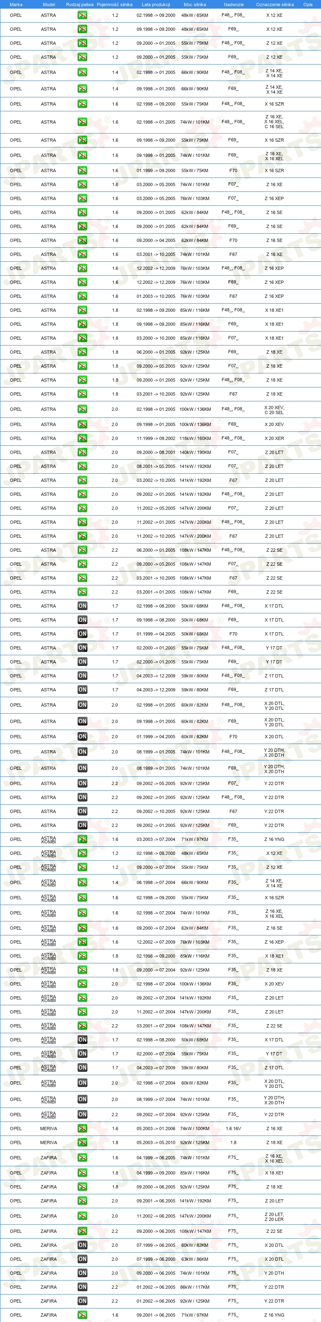Click petrol icon in ASTRA KOMBI Z 22 SE row
The image size is (321, 1322).
(x=82, y=1025)
